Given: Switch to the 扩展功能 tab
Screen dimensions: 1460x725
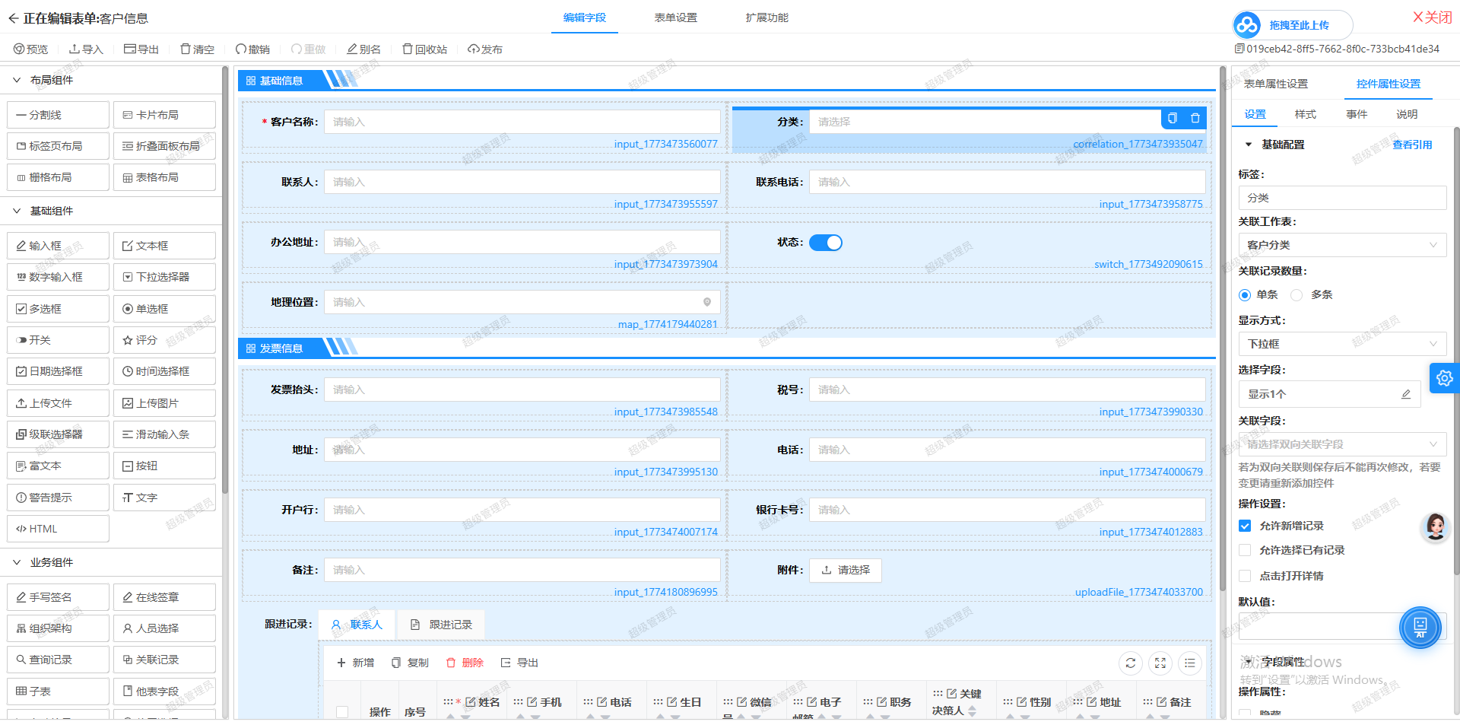Looking at the screenshot, I should [766, 17].
